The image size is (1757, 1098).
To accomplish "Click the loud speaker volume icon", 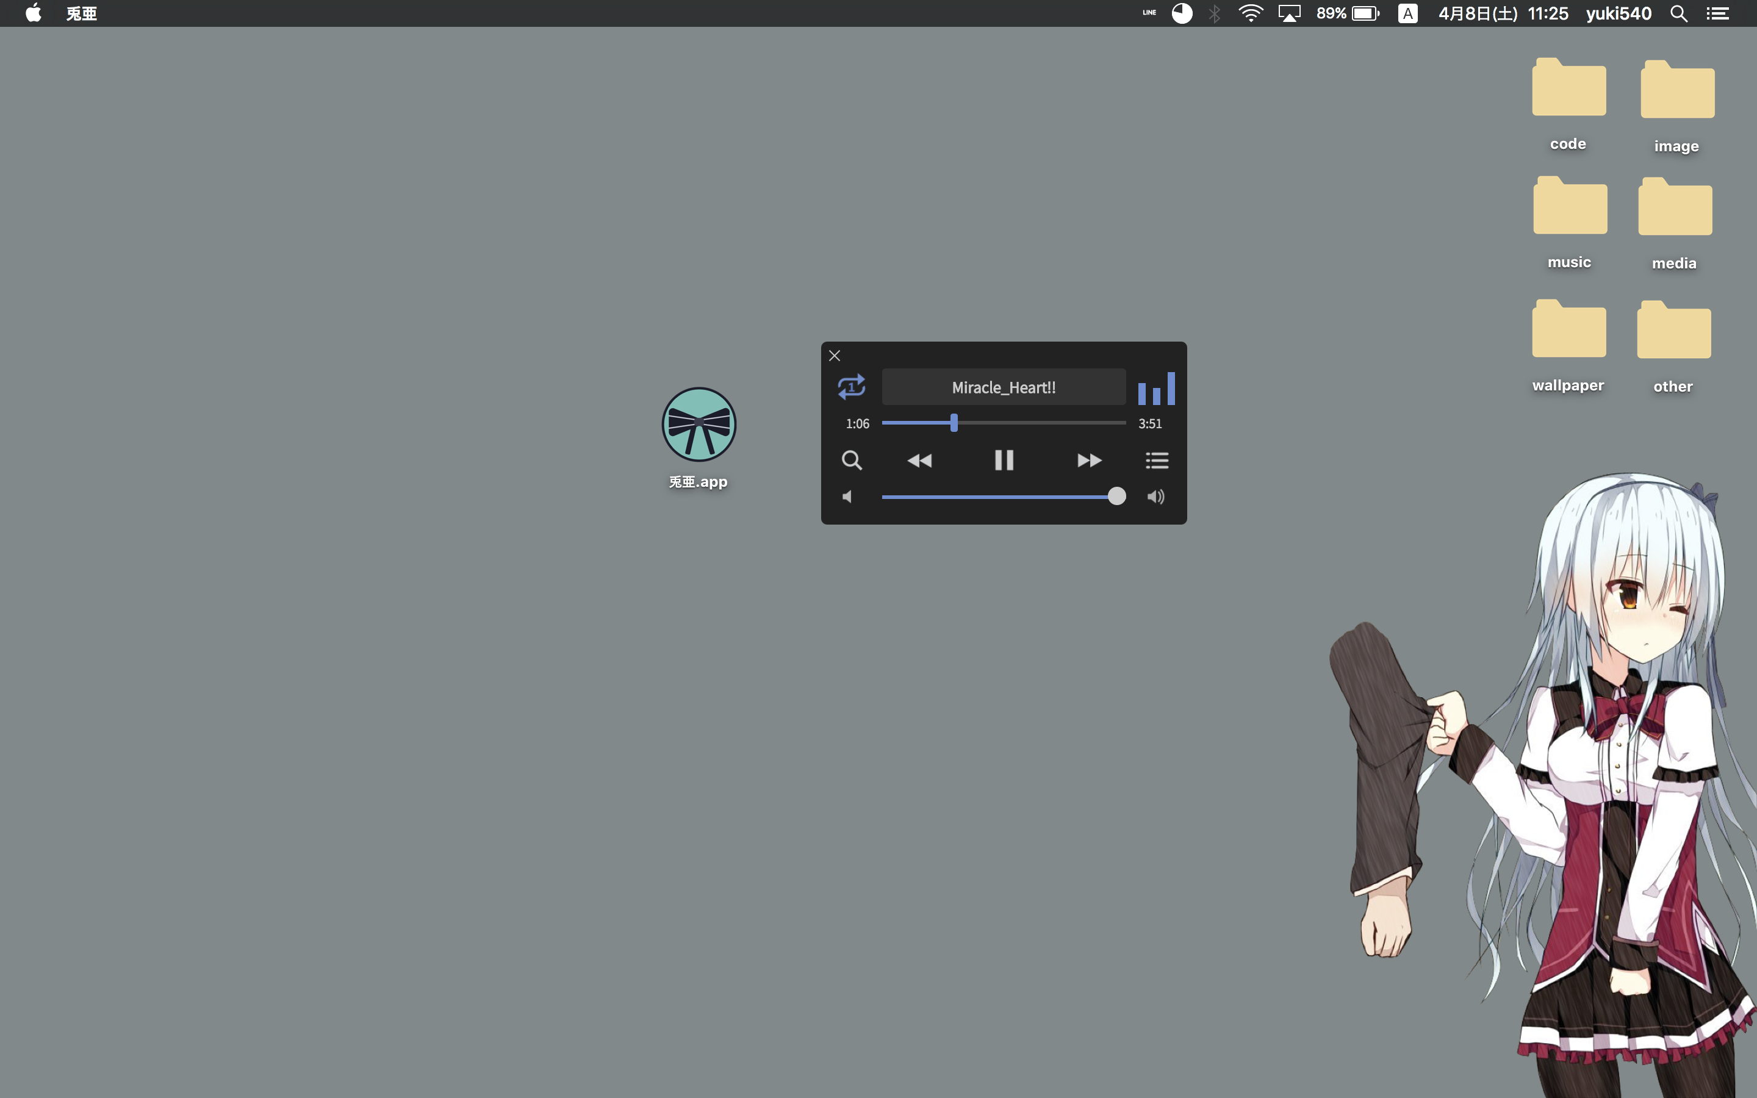I will [x=1156, y=497].
